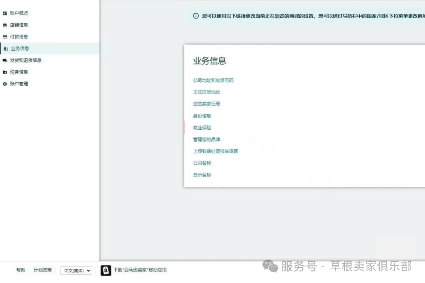Open the 正式注册地址 link

point(207,92)
